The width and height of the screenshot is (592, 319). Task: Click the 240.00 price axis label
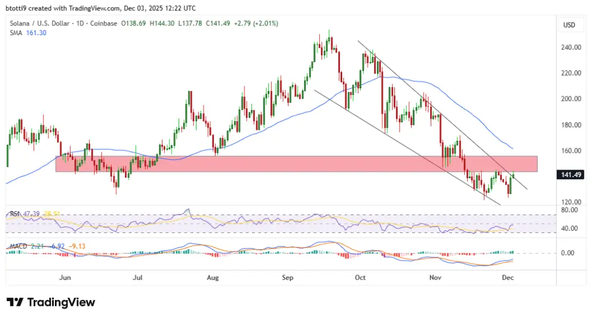571,47
